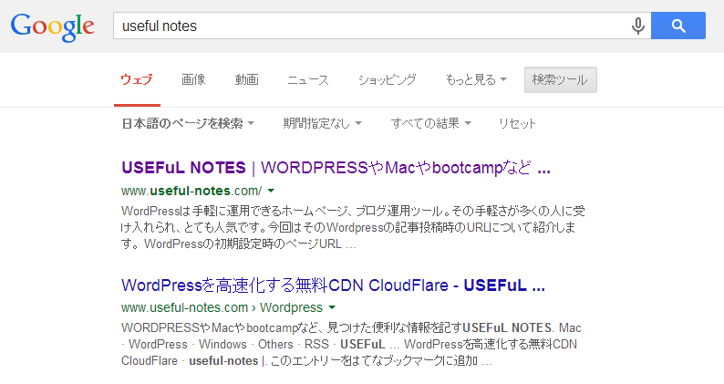Open the 日本語のページを検索 dropdown
Viewport: 724px width, 384px height.
point(188,123)
